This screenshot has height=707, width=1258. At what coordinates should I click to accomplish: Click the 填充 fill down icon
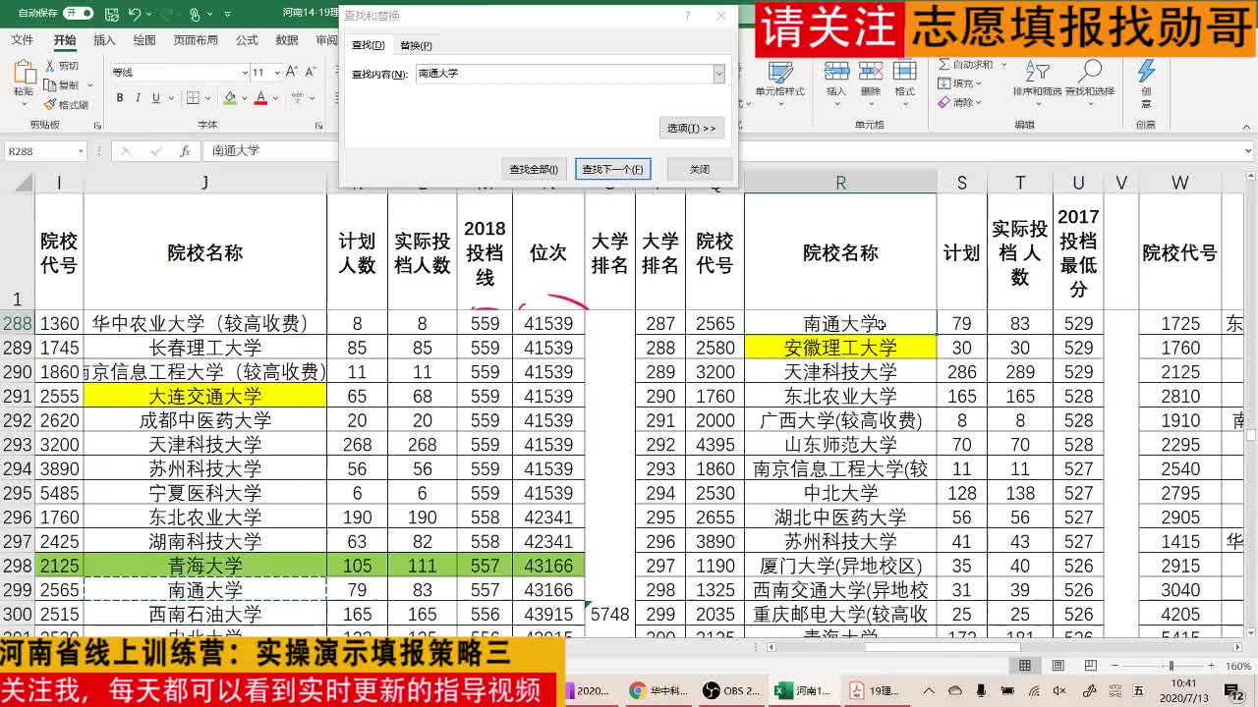click(x=944, y=83)
